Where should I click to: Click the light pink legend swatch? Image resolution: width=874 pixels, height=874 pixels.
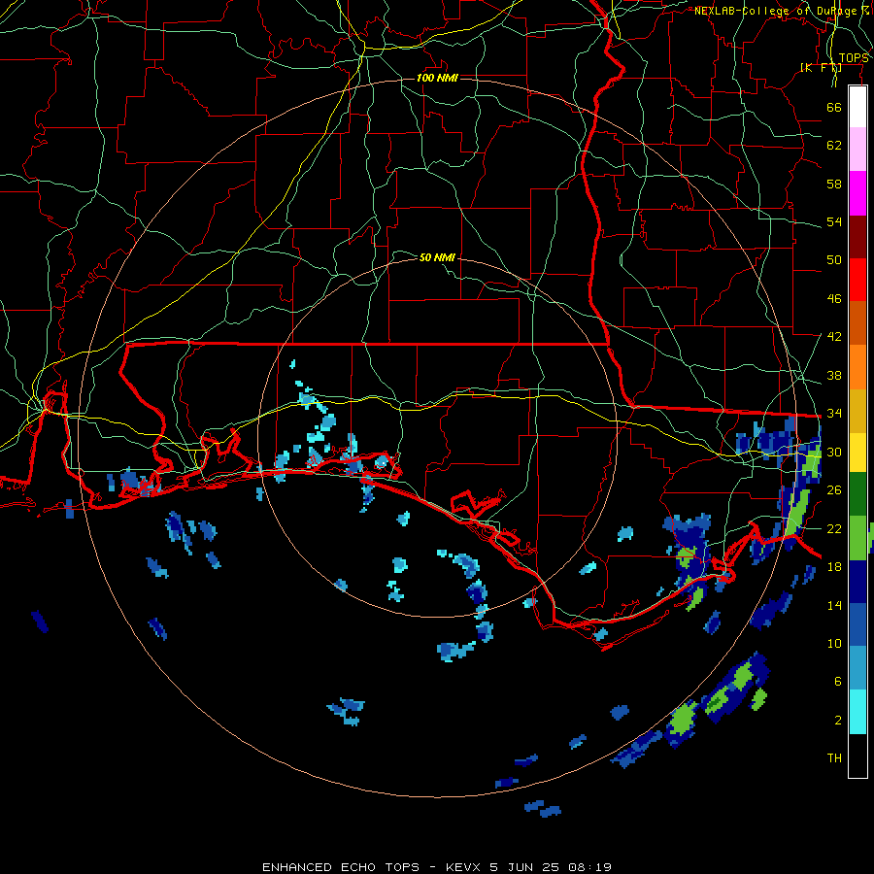point(857,150)
